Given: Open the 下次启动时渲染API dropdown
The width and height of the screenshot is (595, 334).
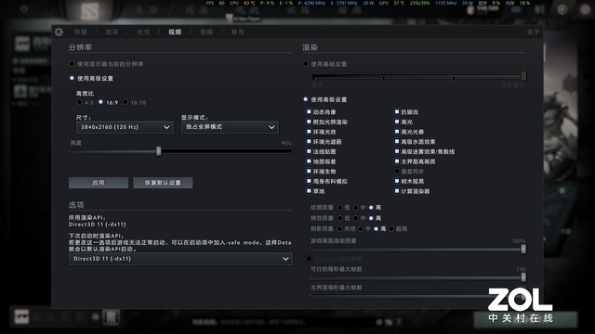Looking at the screenshot, I should [x=180, y=259].
